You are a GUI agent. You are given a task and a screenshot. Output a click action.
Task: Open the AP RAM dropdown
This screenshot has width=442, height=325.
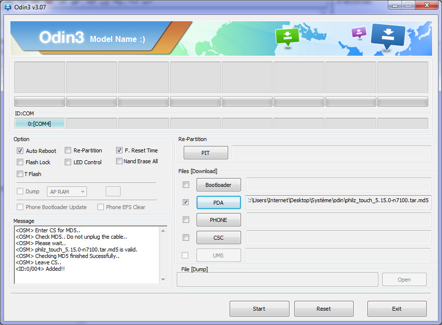coord(67,192)
